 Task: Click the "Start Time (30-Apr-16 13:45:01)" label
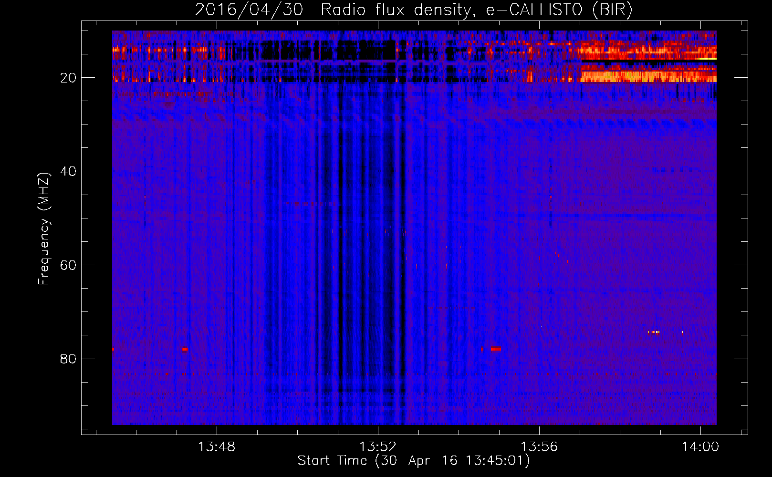click(414, 461)
